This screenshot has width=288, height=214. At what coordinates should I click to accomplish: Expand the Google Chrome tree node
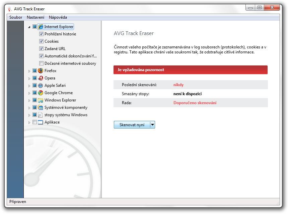click(x=29, y=93)
